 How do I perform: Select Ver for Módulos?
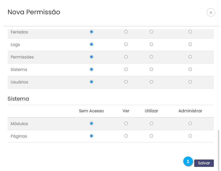pos(126,124)
